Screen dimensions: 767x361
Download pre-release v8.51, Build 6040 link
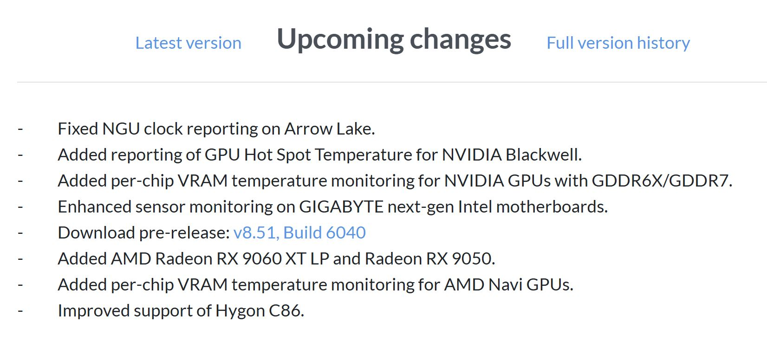299,232
